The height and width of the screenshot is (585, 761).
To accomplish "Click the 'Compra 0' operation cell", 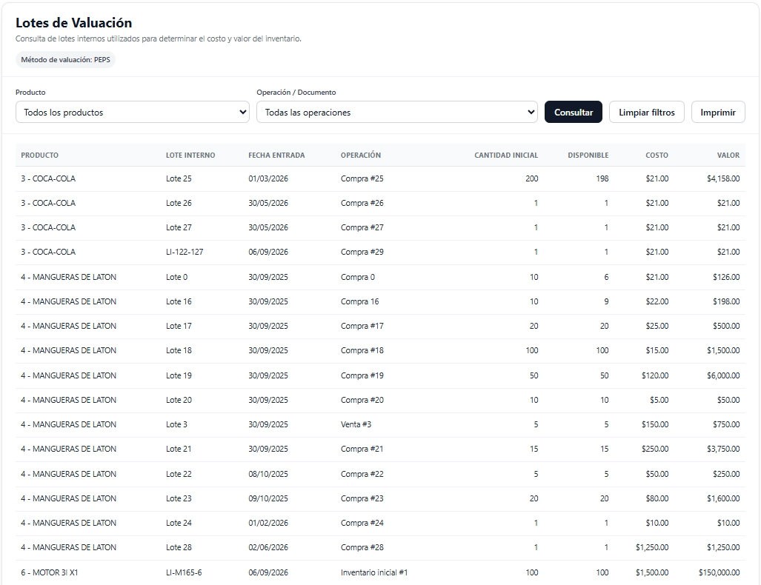I will 358,277.
